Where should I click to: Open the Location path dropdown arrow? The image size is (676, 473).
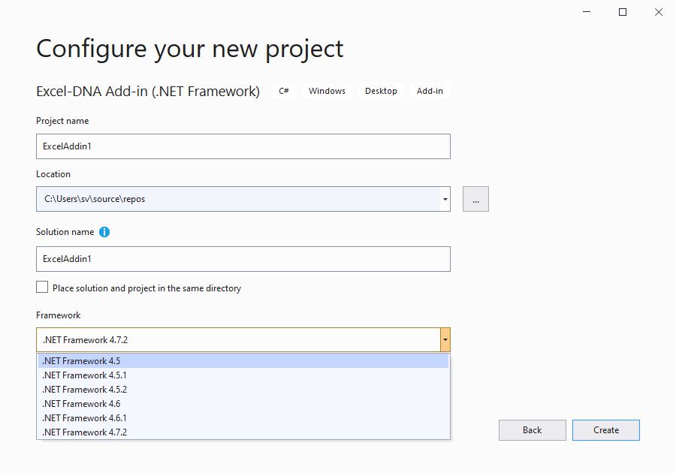point(445,199)
